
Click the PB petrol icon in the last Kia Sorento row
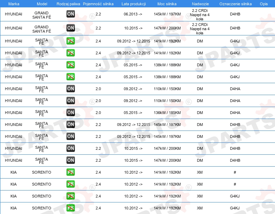coord(71,208)
